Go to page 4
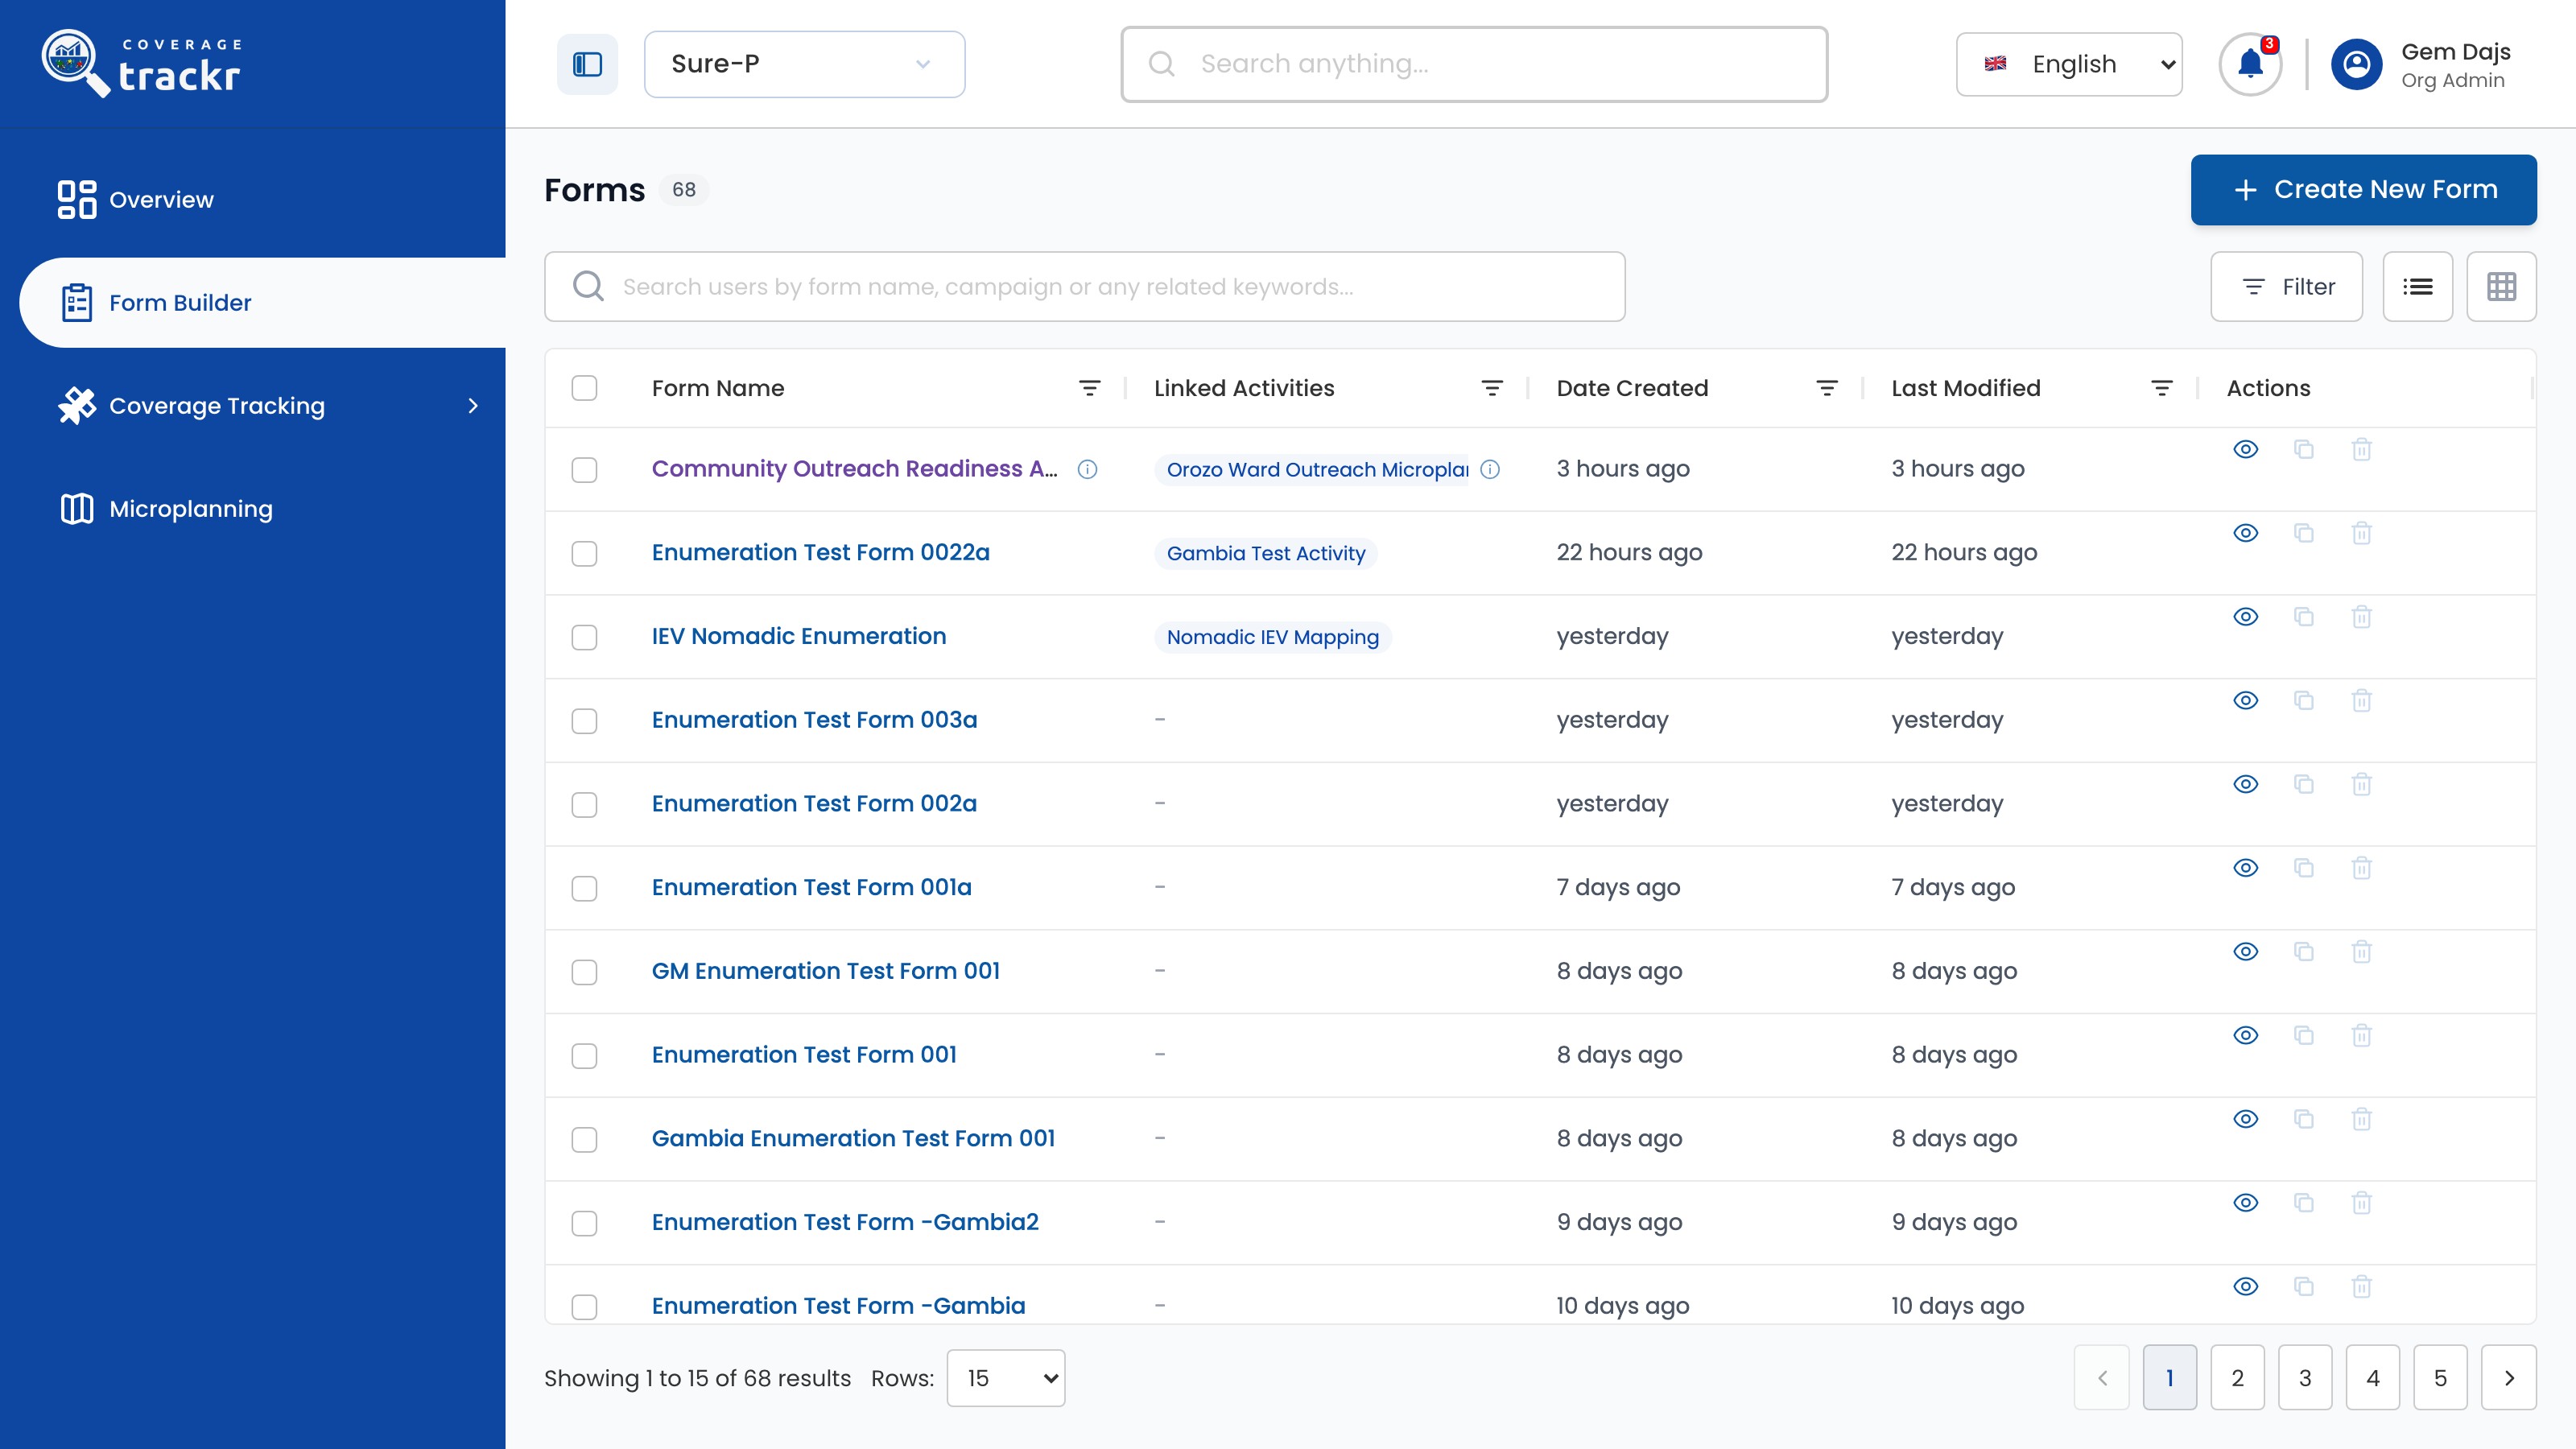 pos(2373,1378)
